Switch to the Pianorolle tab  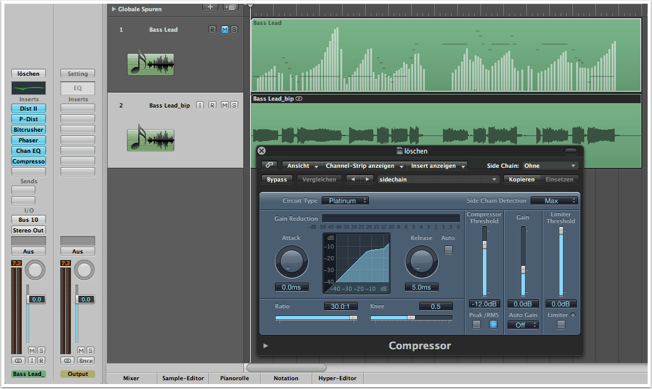tap(235, 378)
